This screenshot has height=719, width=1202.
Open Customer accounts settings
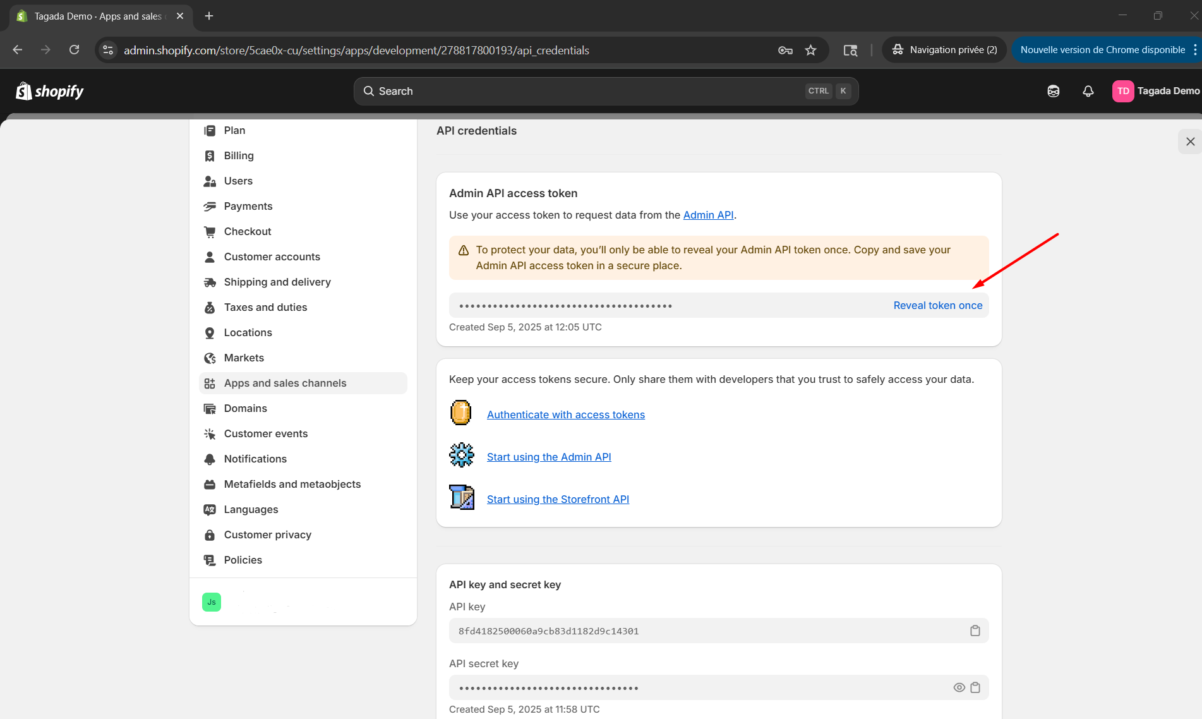(303, 257)
